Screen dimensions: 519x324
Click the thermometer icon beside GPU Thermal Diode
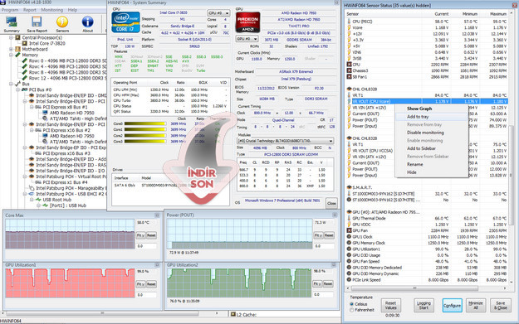[349, 218]
